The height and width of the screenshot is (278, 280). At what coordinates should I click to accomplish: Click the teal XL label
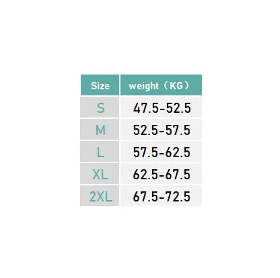[100, 175]
